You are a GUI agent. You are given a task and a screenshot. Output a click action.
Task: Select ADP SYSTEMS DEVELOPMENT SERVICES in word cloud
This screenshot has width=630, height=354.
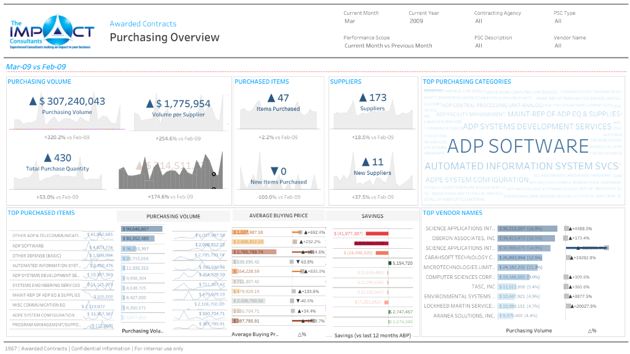point(537,127)
